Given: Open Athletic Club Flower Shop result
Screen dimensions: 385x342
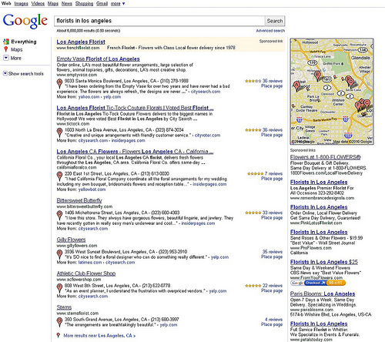Looking at the screenshot, I should pos(86,273).
